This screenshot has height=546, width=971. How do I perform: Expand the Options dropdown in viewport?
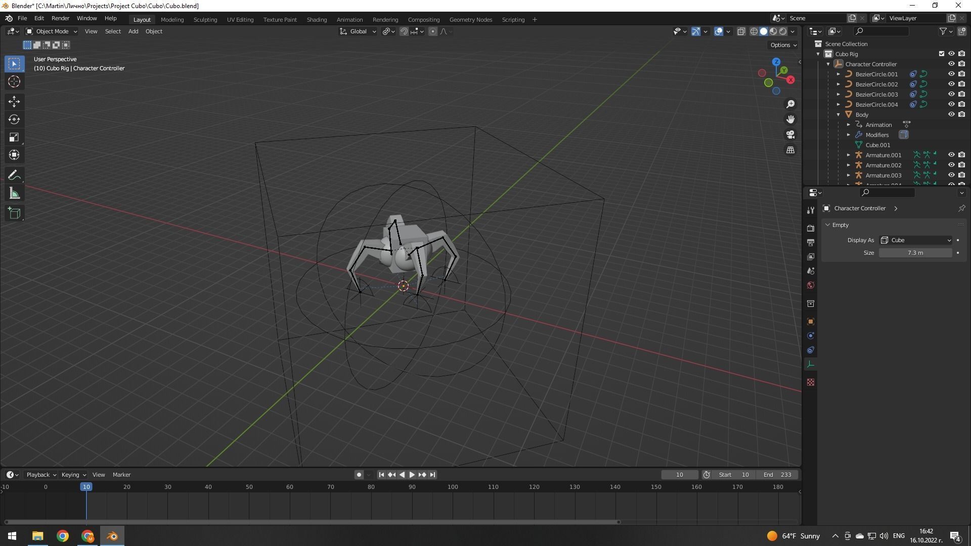pyautogui.click(x=783, y=45)
